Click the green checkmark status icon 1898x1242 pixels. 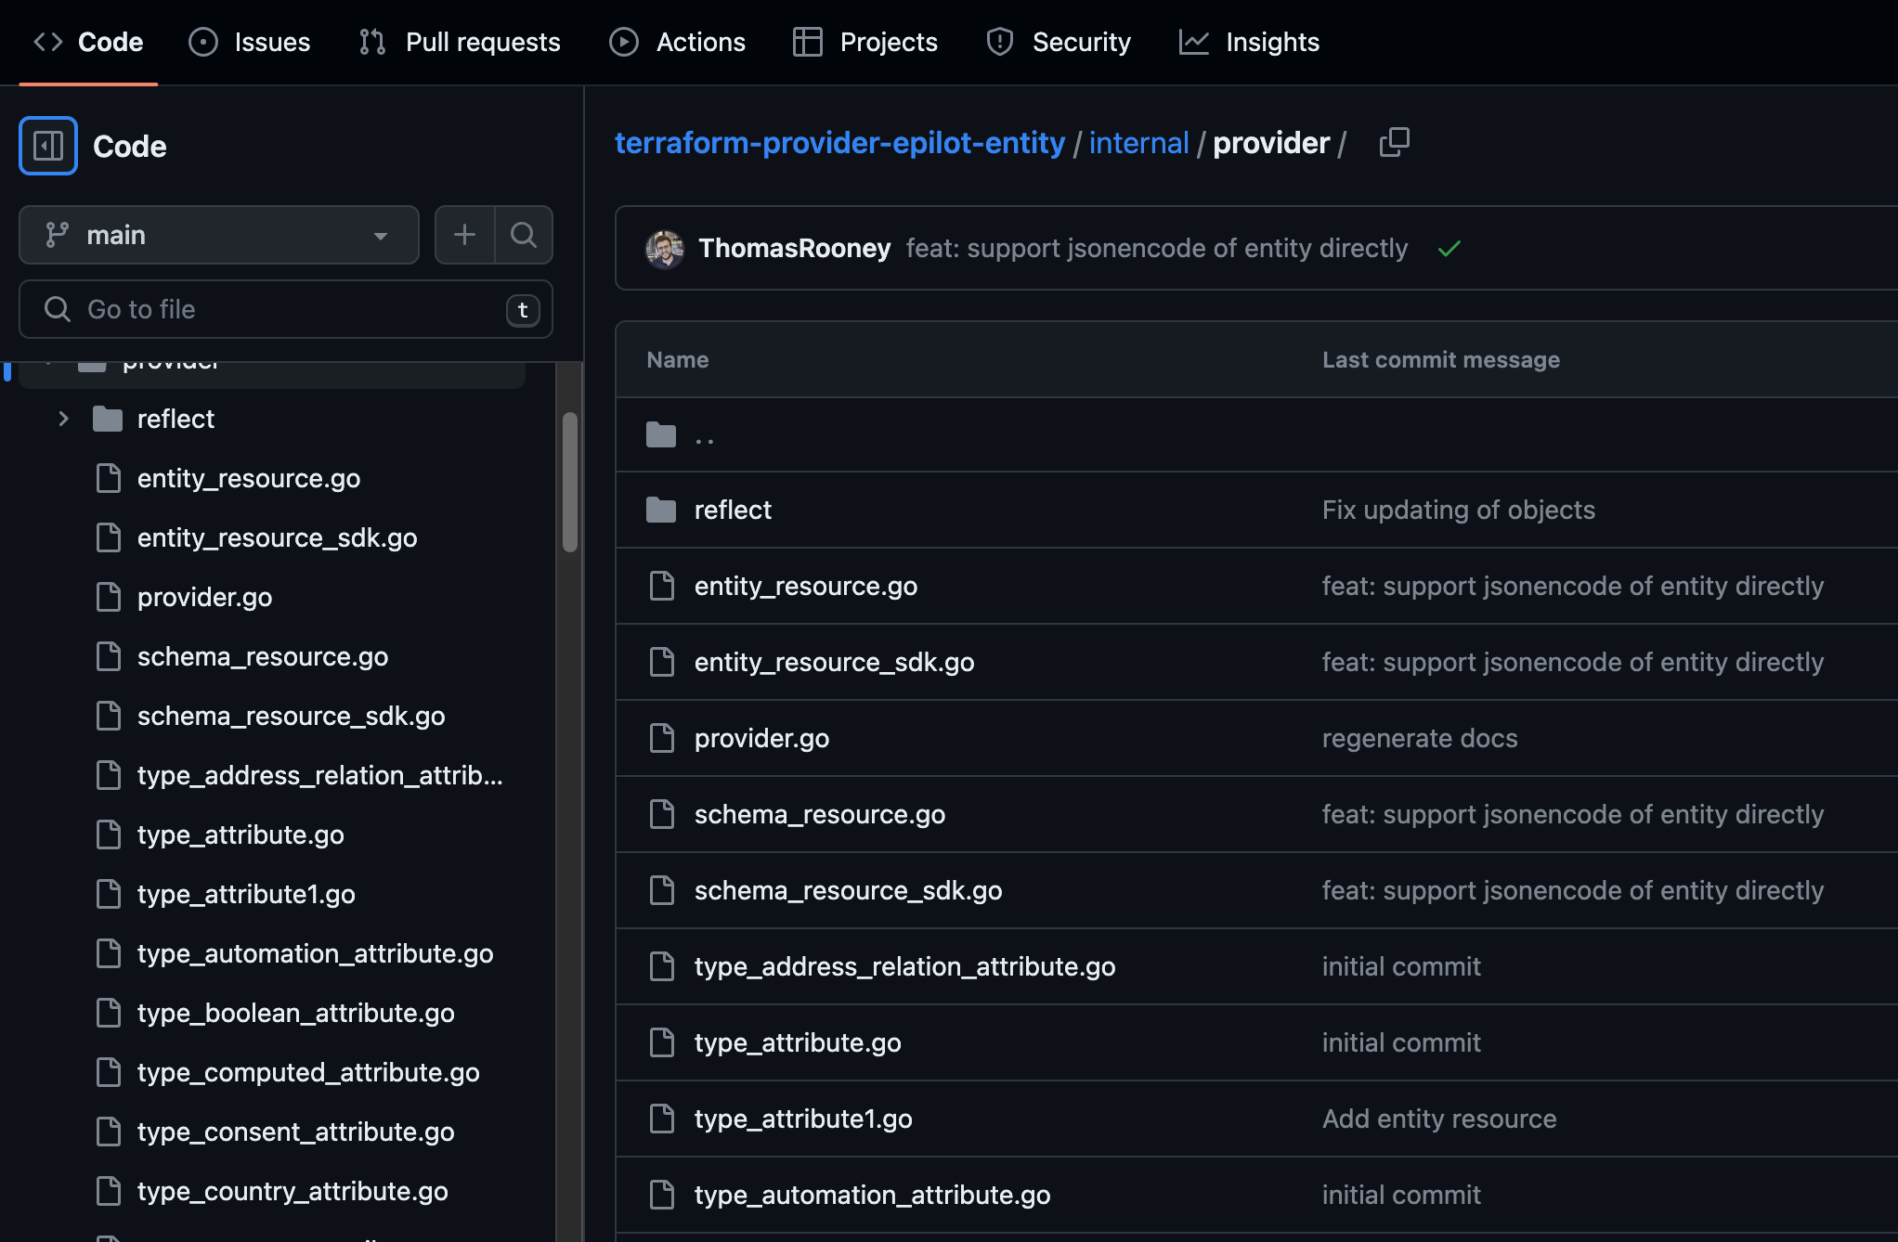point(1450,248)
